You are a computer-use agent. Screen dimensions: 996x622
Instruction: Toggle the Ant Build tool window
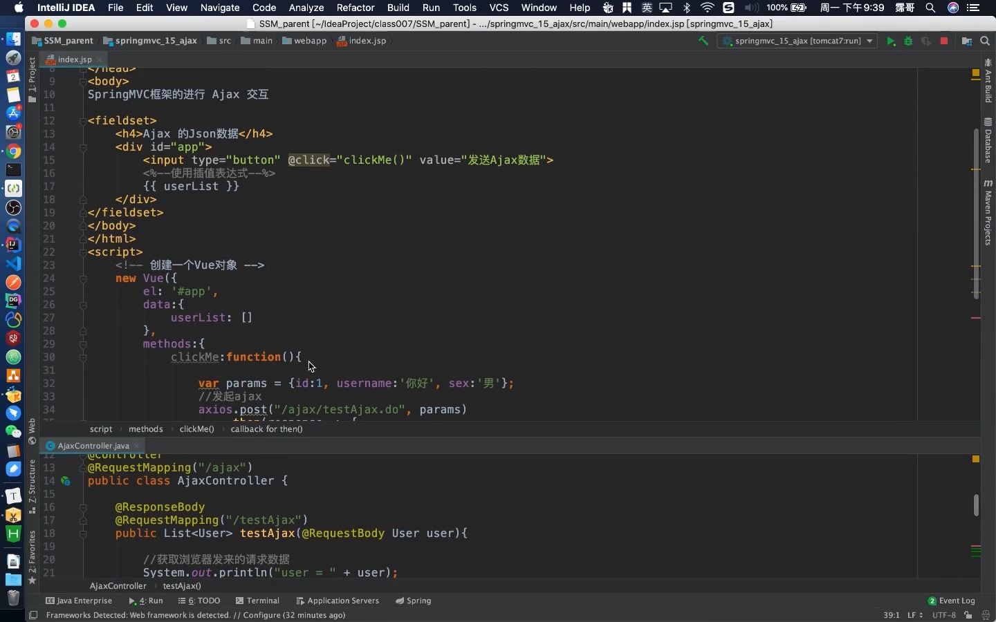(988, 82)
